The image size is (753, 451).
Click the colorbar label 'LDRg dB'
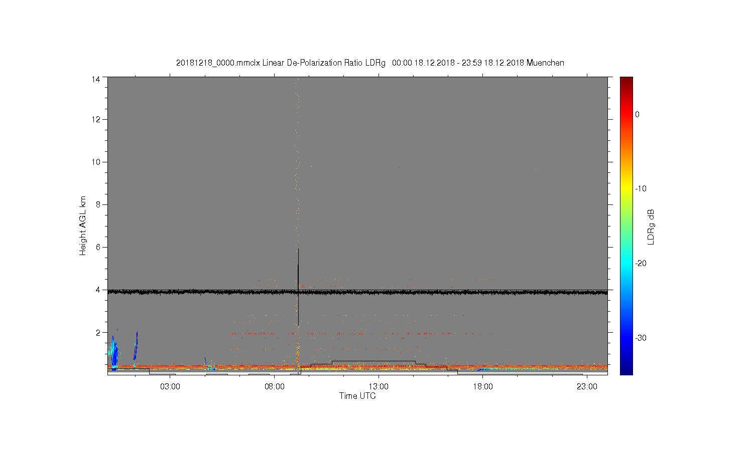click(x=651, y=227)
